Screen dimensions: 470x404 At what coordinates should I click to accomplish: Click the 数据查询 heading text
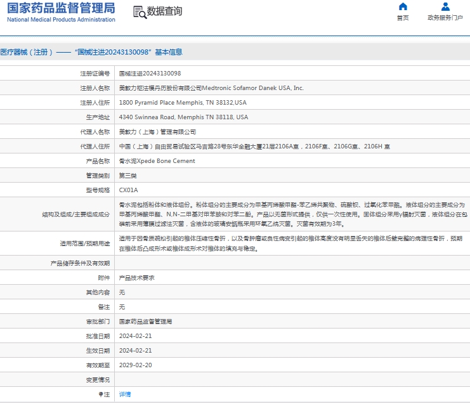[x=164, y=11]
